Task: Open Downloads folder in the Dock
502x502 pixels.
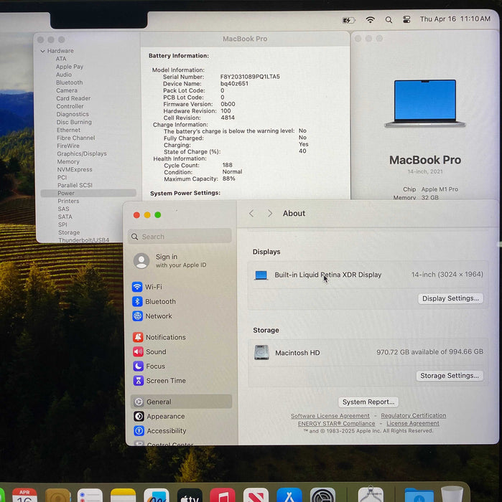Action: pos(419,495)
